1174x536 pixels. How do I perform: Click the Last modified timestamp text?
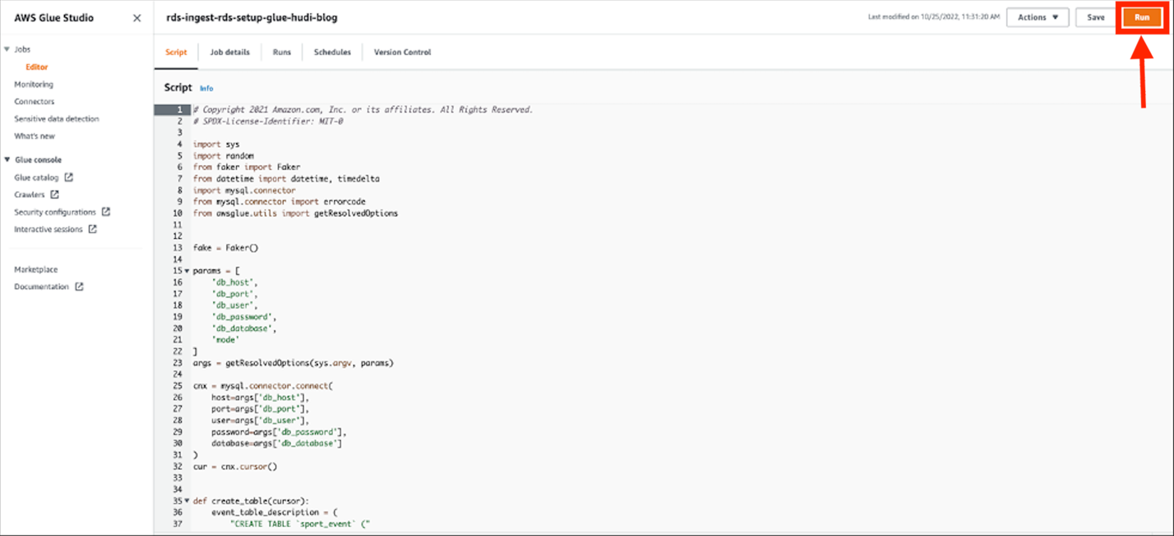934,17
